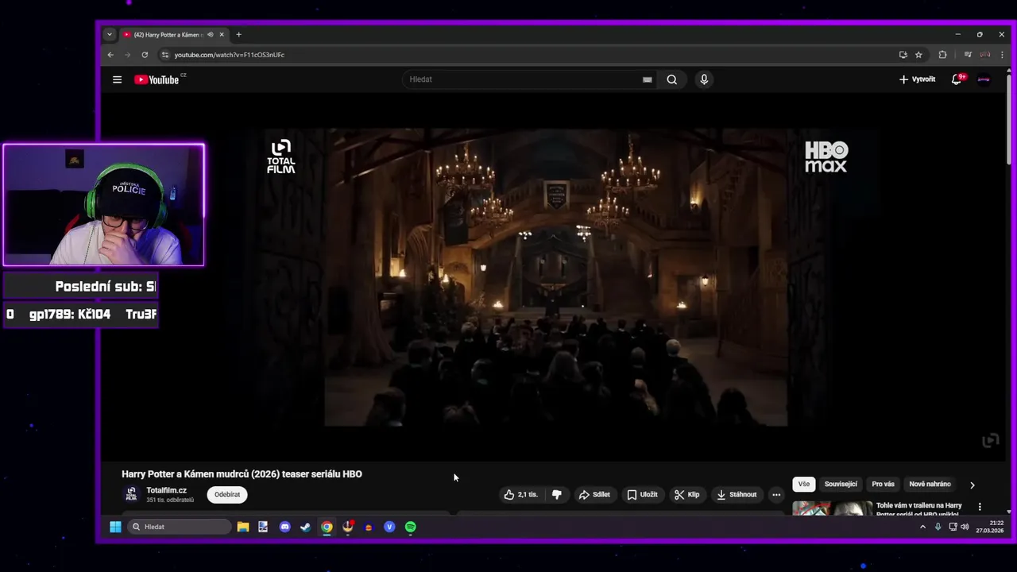Open options menu for the suggested video
Viewport: 1017px width, 572px height.
[980, 507]
